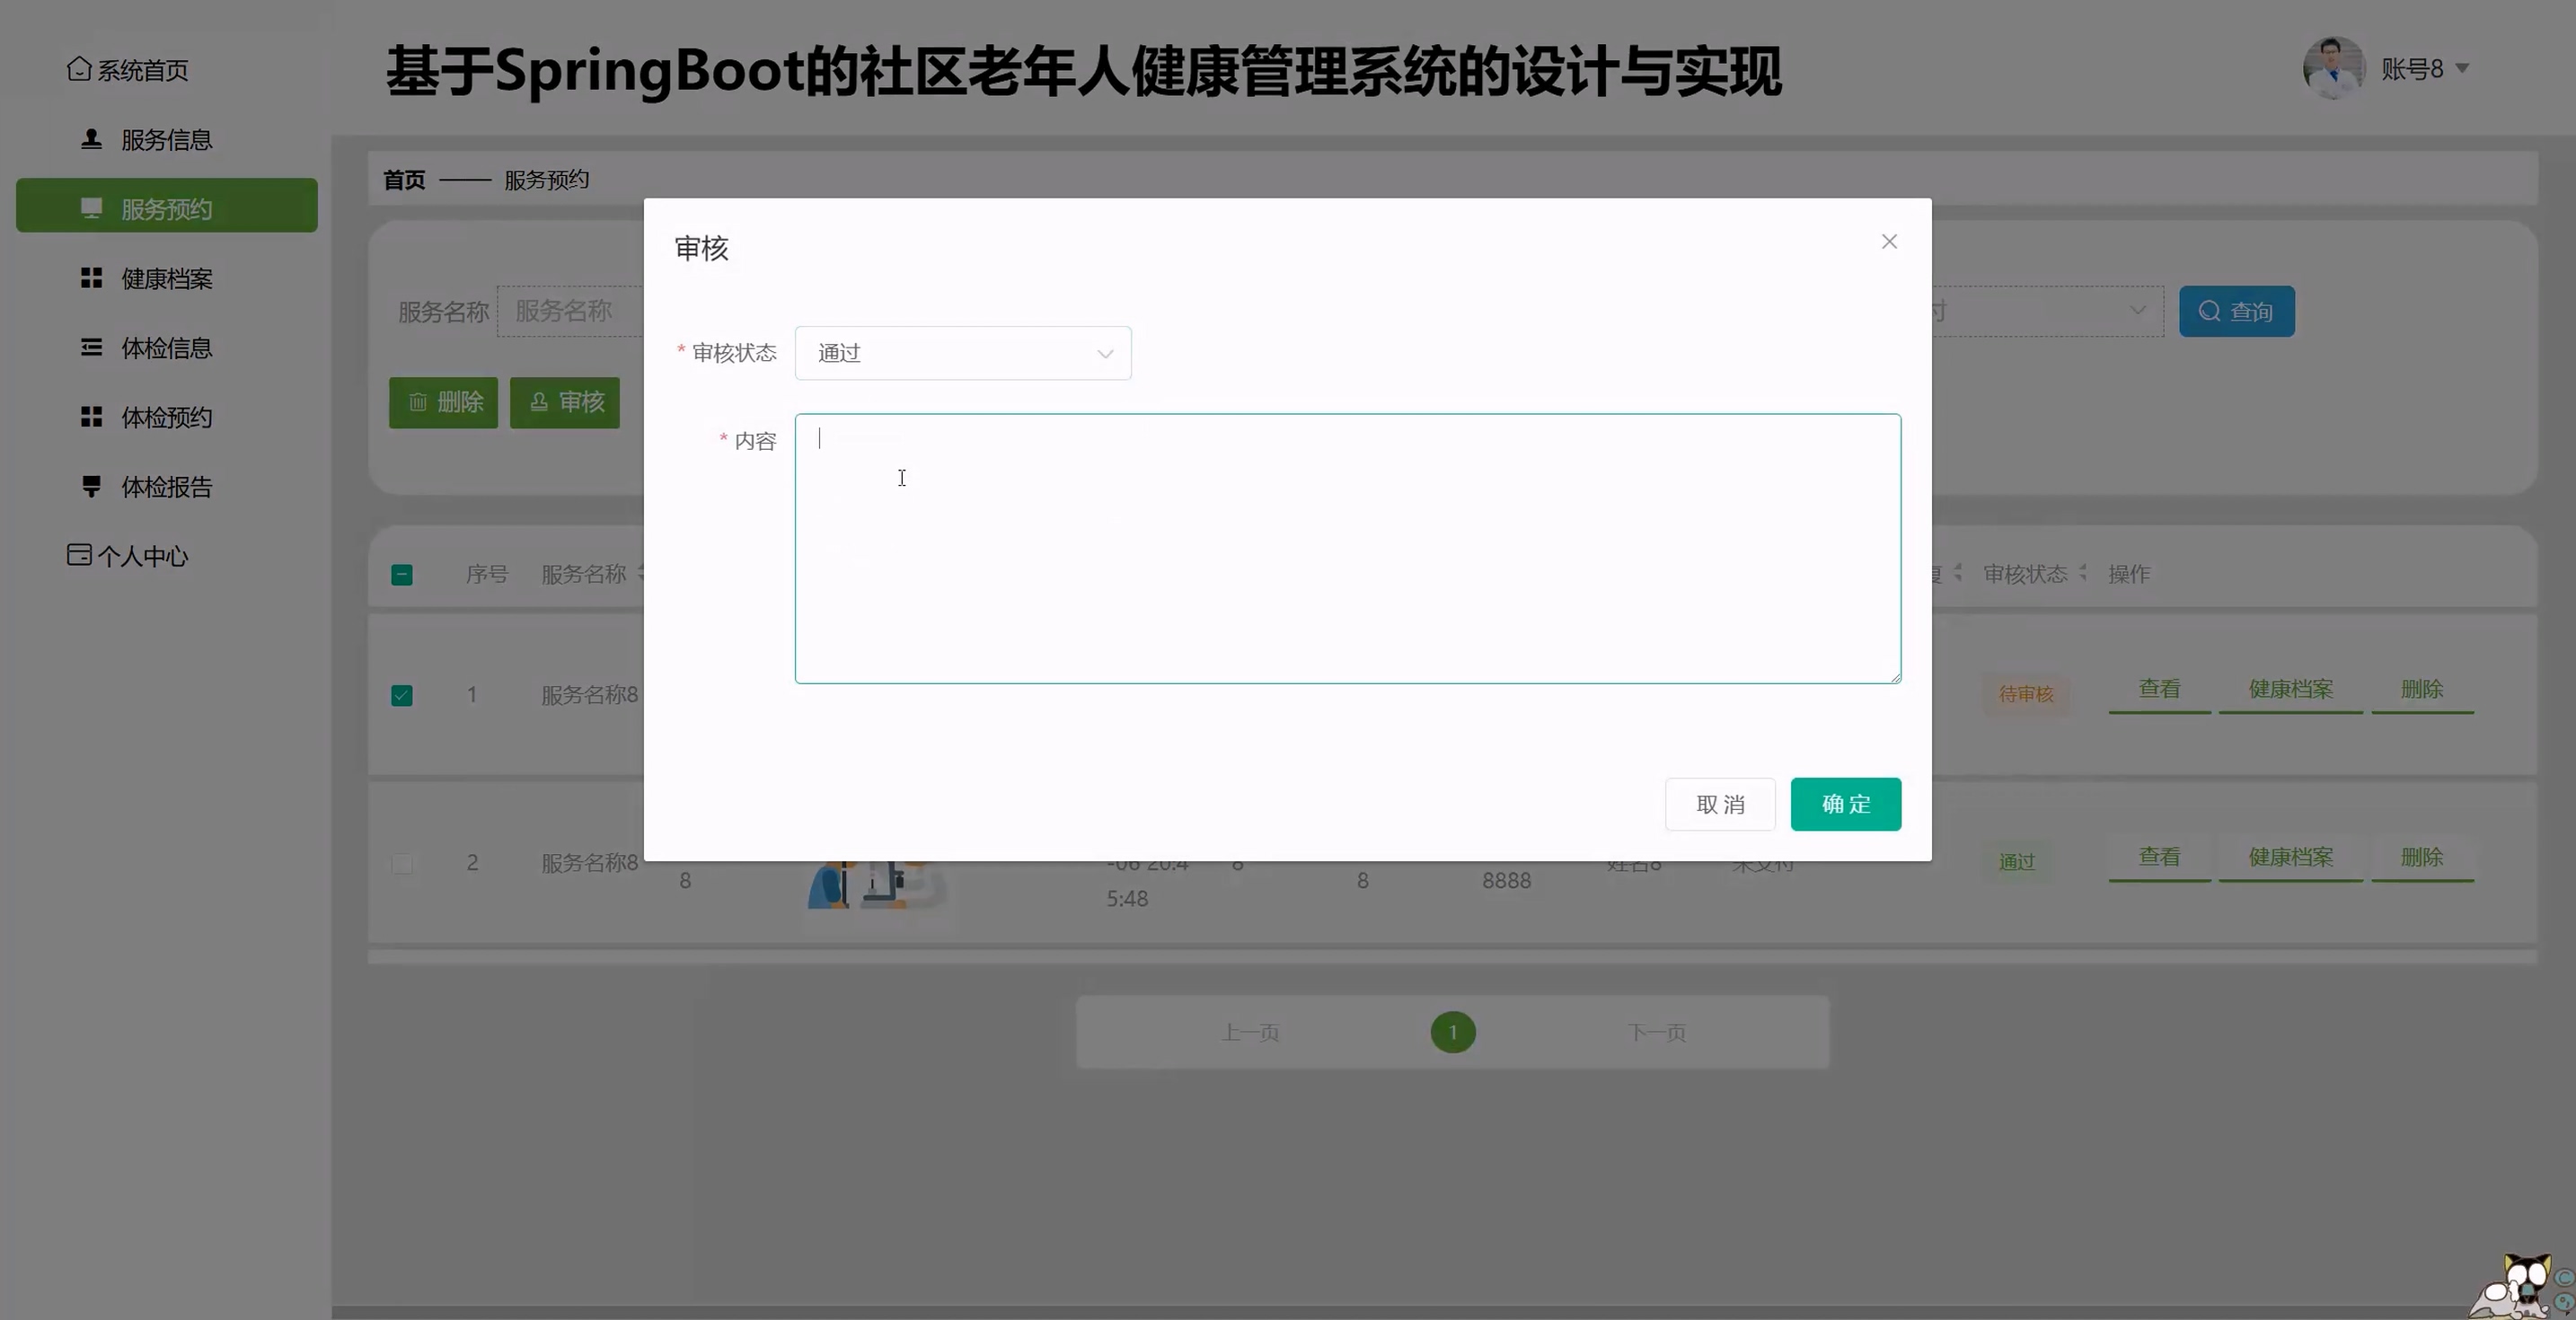Click the grid icon beside 健康档案
This screenshot has width=2576, height=1320.
pyautogui.click(x=91, y=278)
